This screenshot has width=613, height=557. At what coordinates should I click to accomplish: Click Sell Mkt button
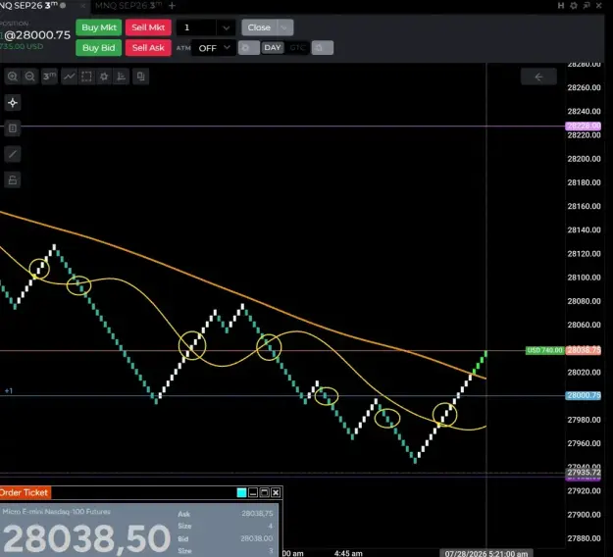click(148, 27)
